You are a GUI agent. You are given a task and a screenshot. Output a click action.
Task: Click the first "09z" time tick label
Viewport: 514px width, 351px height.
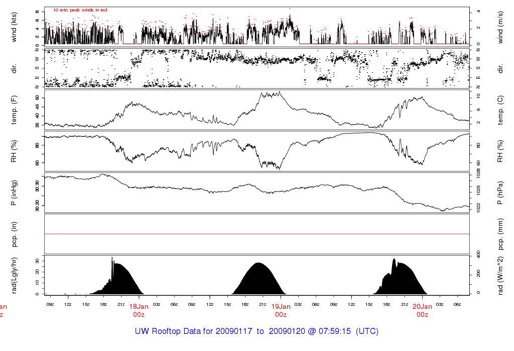coord(50,304)
